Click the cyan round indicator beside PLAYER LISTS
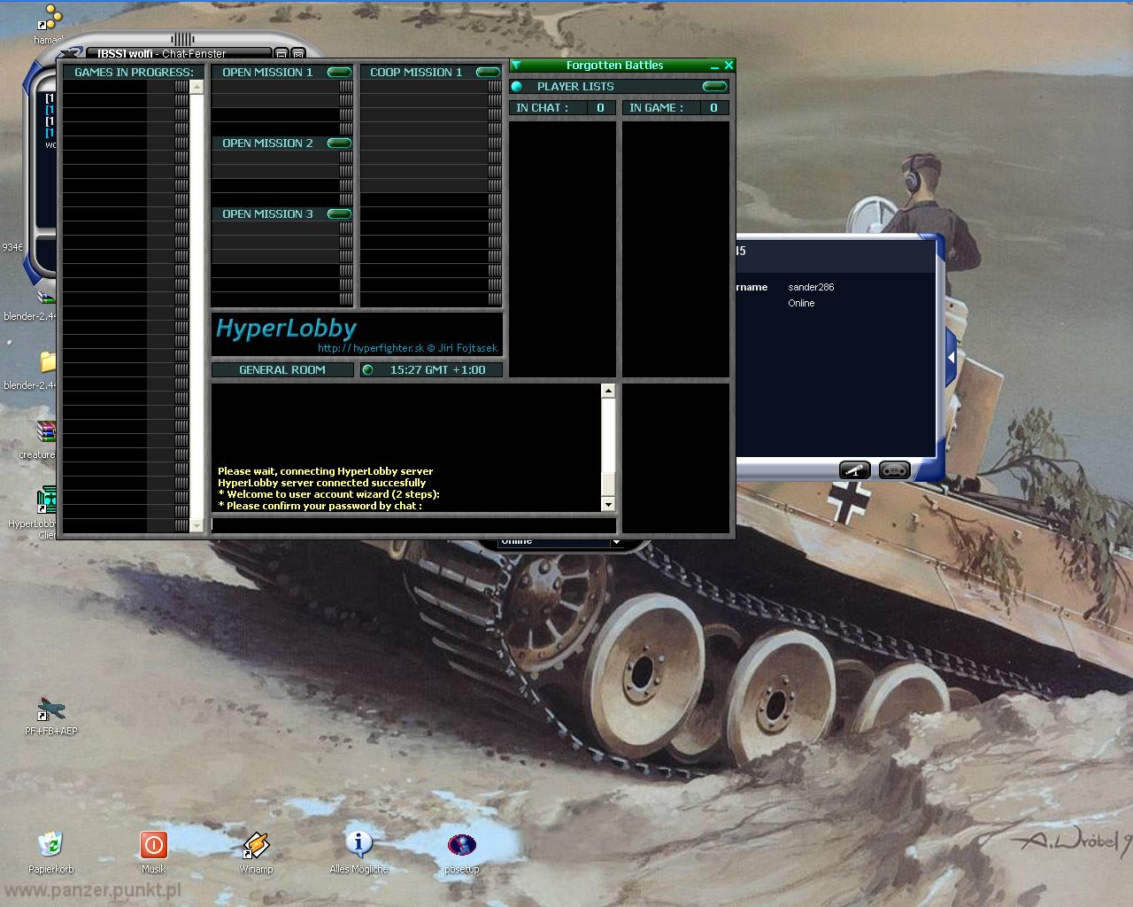1133x907 pixels. click(517, 86)
